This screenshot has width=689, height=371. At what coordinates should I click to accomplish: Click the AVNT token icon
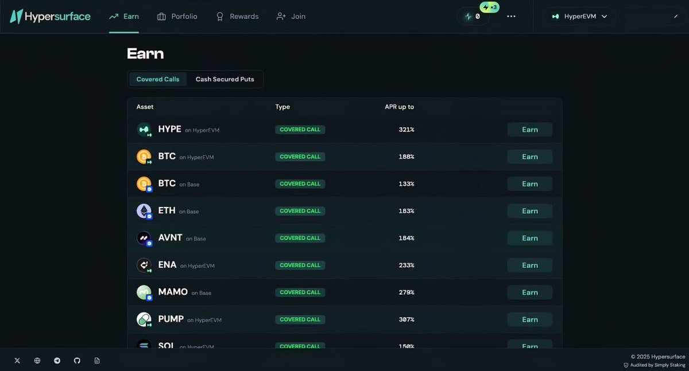point(144,238)
